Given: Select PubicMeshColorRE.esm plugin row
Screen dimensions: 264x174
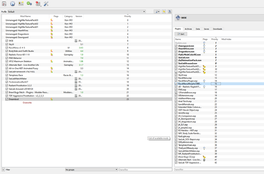Looking at the screenshot, I should pyautogui.click(x=219, y=55).
